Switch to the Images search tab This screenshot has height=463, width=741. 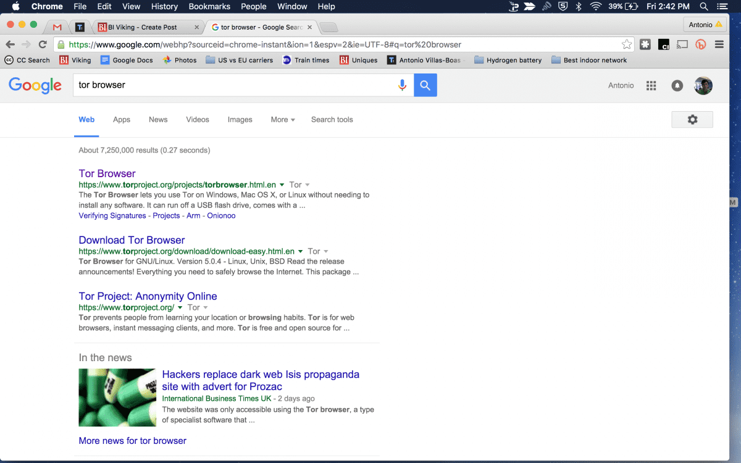point(240,120)
